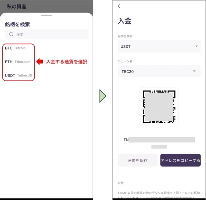Open the TRC20 chain dropdown
The width and height of the screenshot is (206, 200).
(x=159, y=71)
